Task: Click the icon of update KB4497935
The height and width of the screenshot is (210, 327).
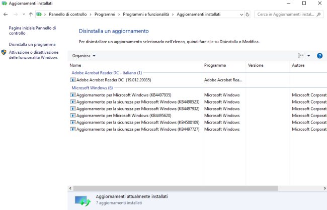Action: click(73, 95)
